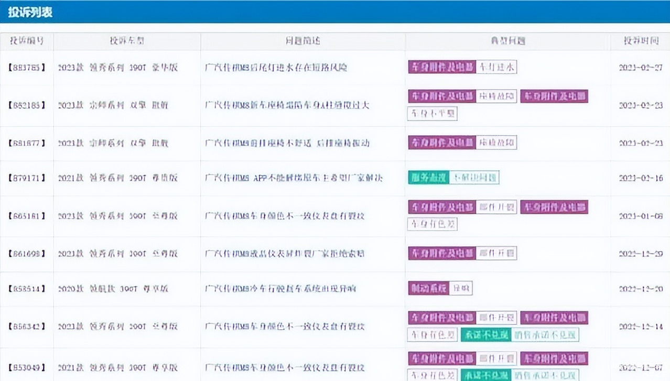Click the 投诉列表 title in blue bar
This screenshot has height=381, width=670.
30,12
